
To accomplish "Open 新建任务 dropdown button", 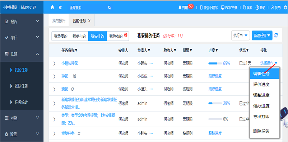I will pyautogui.click(x=262, y=35).
